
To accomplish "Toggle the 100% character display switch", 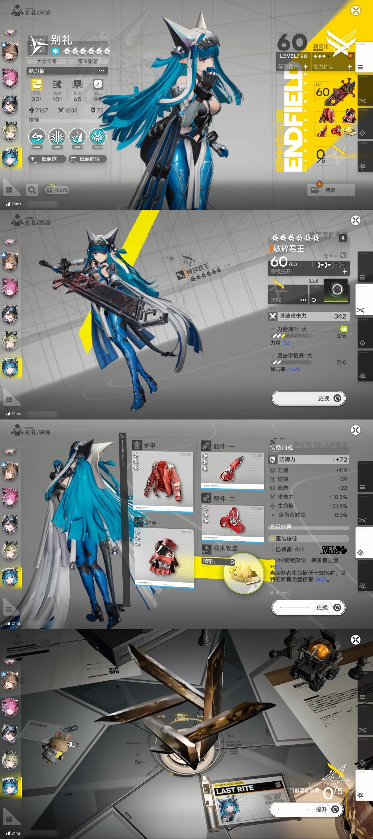I will tap(56, 190).
